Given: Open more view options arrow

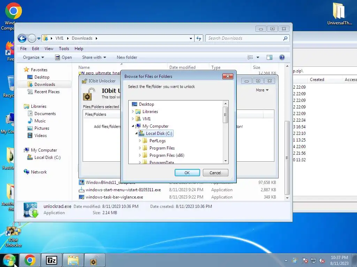Looking at the screenshot, I should coord(258,57).
